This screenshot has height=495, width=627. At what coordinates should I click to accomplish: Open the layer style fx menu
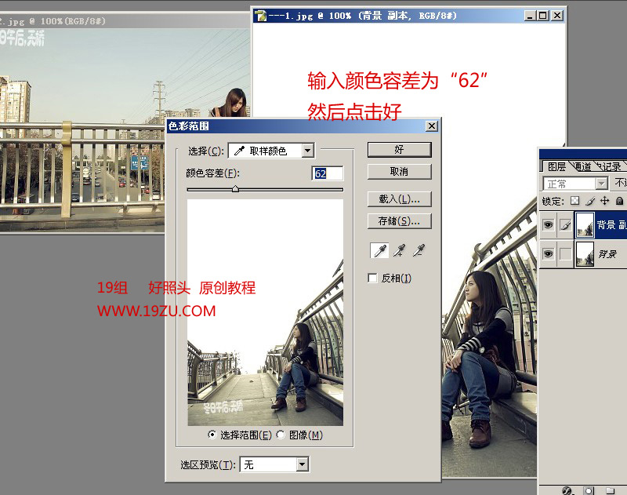tap(567, 490)
